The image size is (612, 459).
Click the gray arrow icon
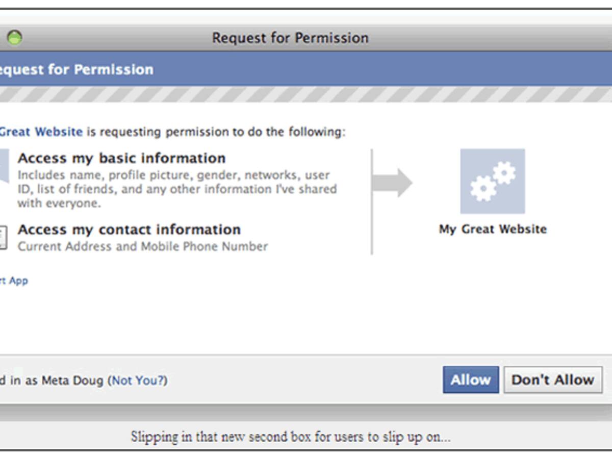coord(393,183)
